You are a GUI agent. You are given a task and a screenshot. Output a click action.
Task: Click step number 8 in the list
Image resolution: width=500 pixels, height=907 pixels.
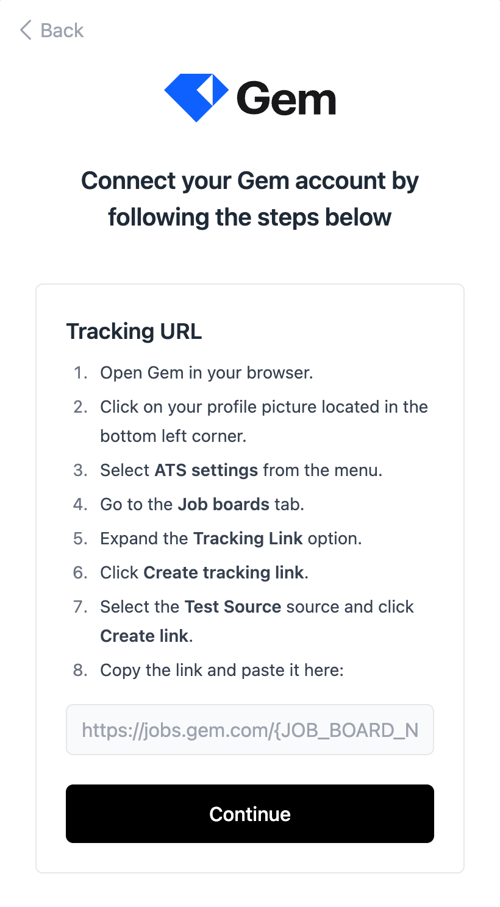(x=80, y=670)
